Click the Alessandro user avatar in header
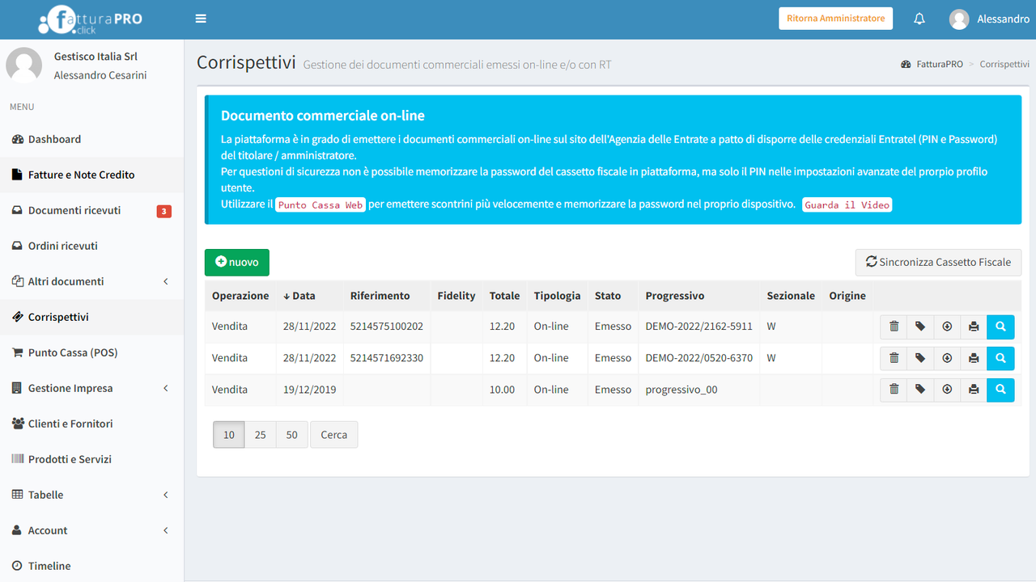This screenshot has width=1036, height=582. 959,19
